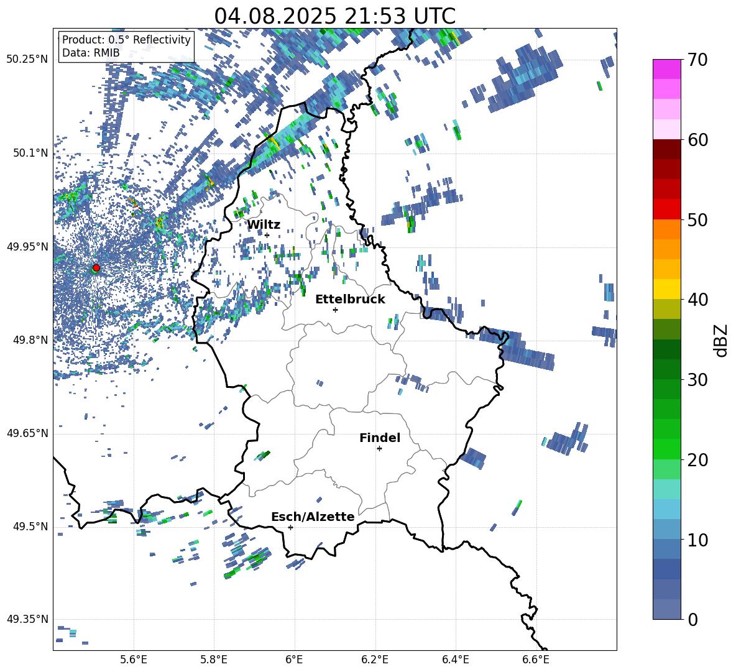
Task: Pick the bright green swatch just above 20
Action: [x=666, y=449]
